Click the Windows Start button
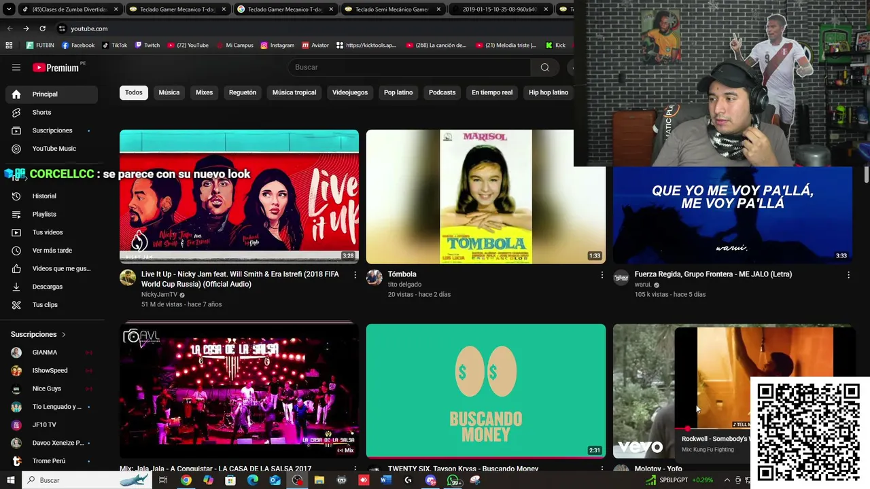The width and height of the screenshot is (870, 489). pyautogui.click(x=10, y=480)
